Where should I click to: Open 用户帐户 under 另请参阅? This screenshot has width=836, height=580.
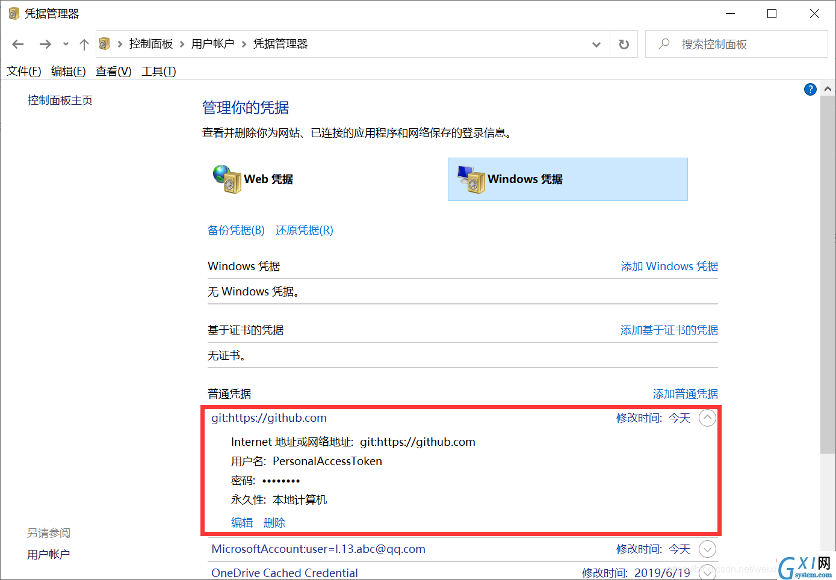[x=49, y=555]
